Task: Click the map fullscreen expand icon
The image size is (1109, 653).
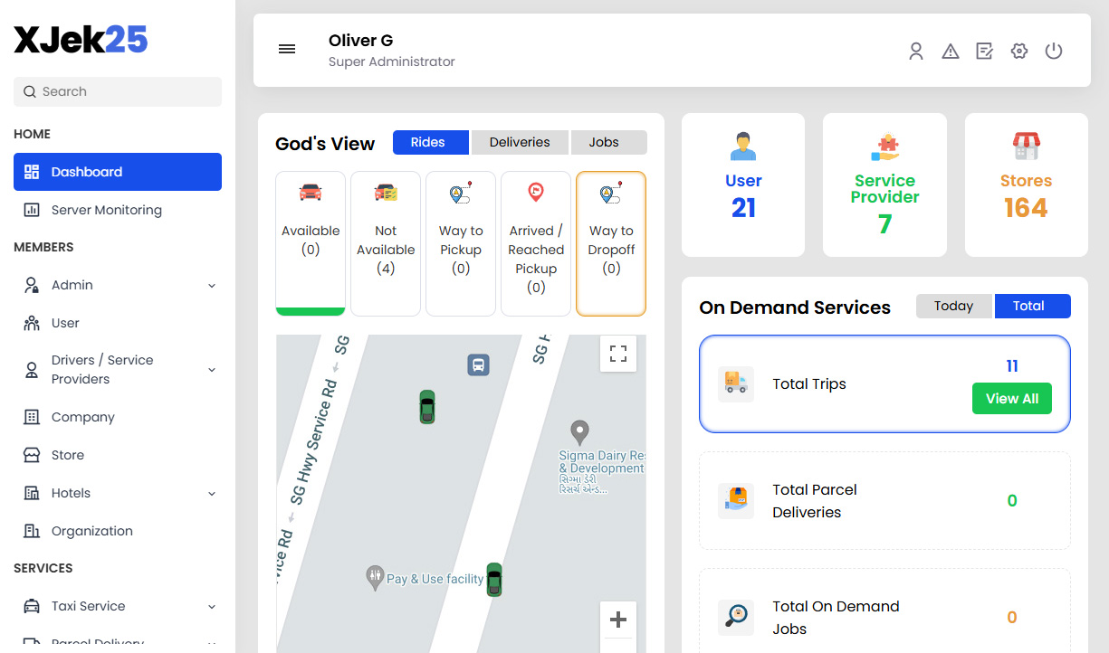Action: (x=618, y=354)
